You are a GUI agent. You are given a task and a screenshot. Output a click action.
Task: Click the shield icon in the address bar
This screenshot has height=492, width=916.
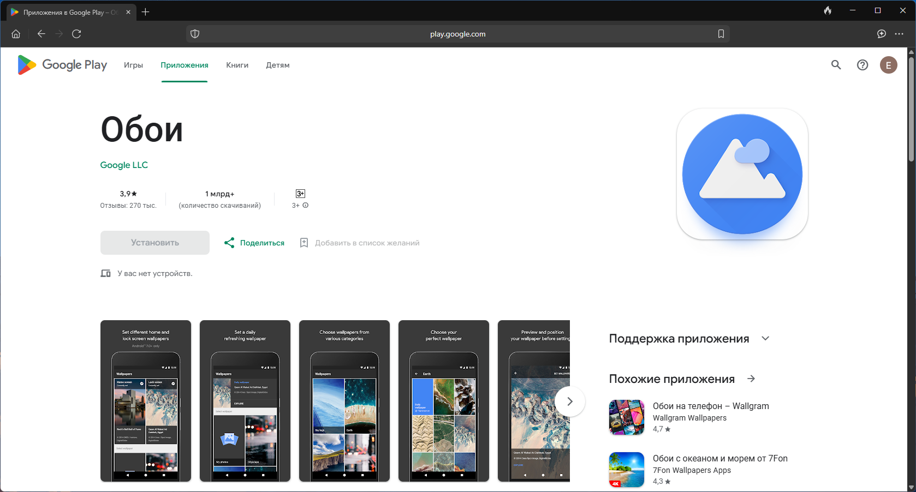195,34
